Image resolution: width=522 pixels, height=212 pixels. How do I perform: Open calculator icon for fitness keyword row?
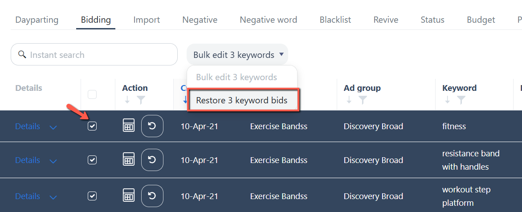[x=129, y=126]
